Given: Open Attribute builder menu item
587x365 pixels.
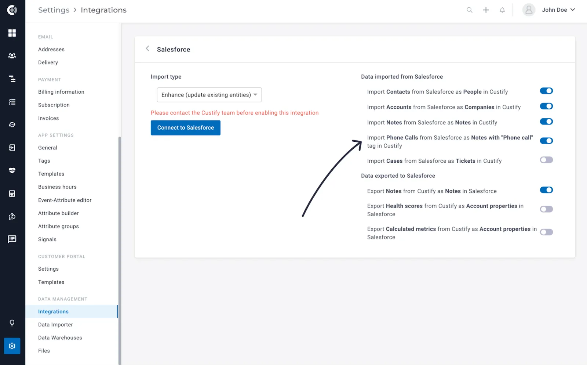Looking at the screenshot, I should 58,213.
